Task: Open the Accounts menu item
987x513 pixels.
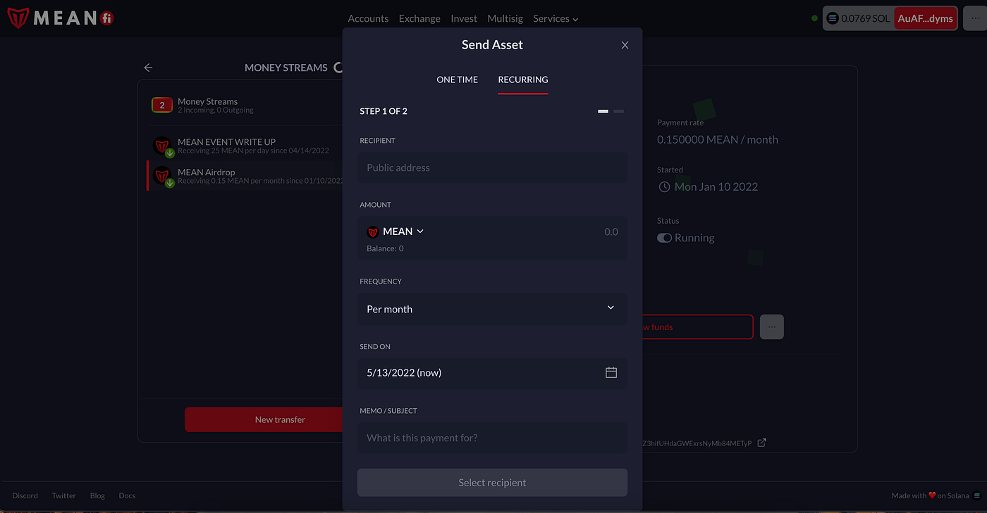Action: (x=368, y=18)
